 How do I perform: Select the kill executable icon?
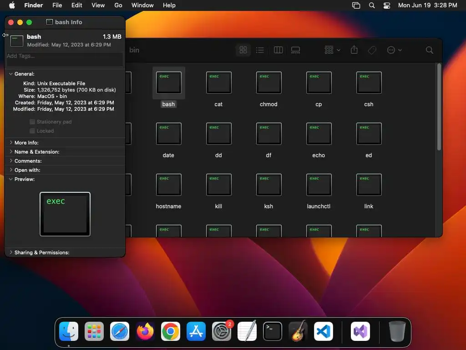218,185
